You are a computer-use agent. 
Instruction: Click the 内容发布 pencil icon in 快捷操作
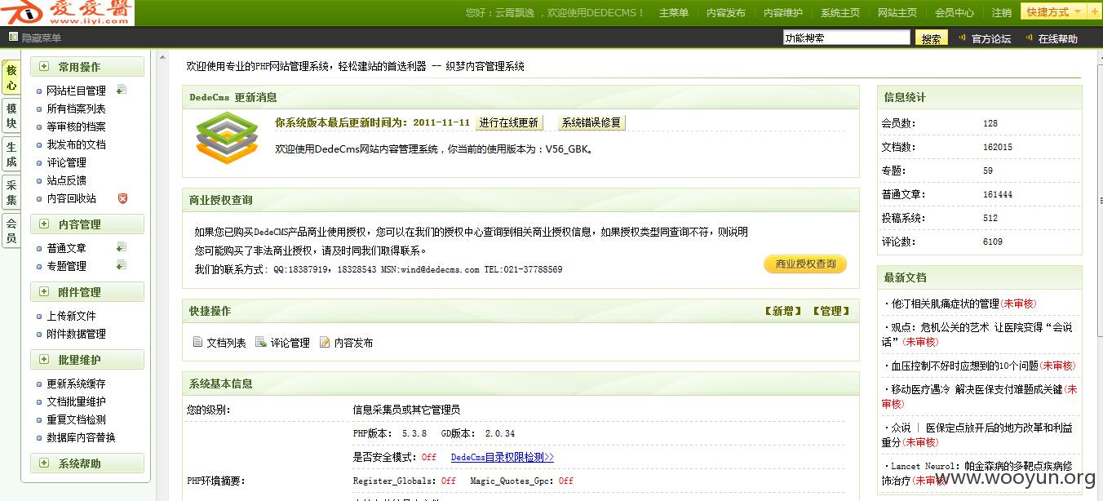click(x=325, y=342)
